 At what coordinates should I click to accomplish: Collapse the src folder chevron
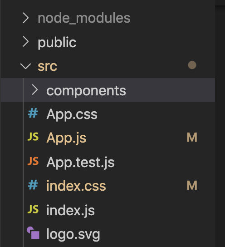pos(25,66)
